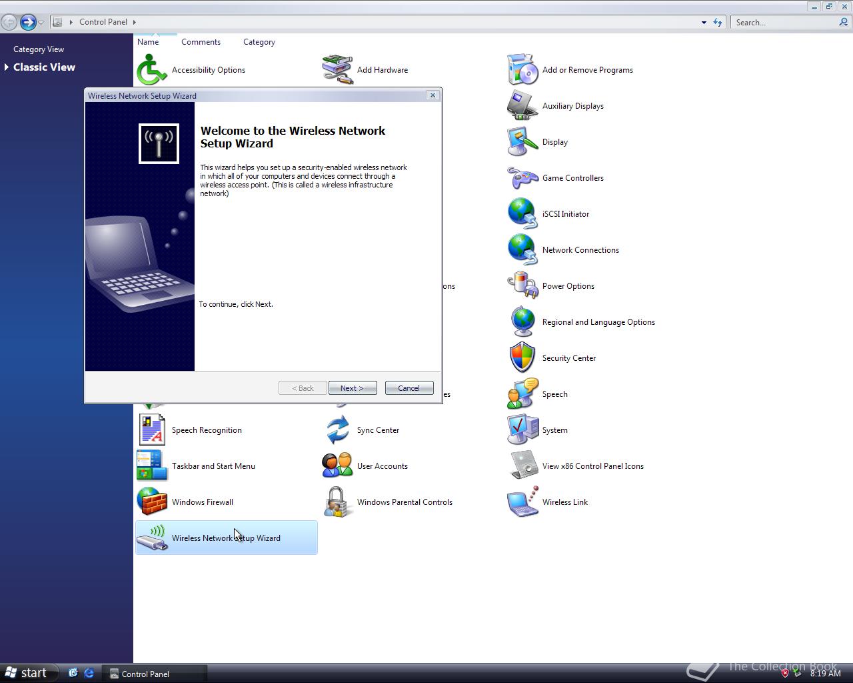Open the Game Controllers icon

pos(522,178)
